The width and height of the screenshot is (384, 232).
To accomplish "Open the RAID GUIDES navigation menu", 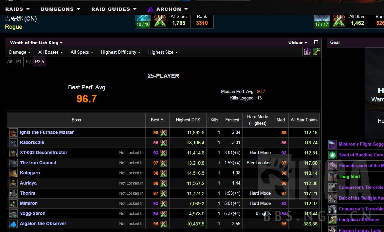I will pos(114,9).
